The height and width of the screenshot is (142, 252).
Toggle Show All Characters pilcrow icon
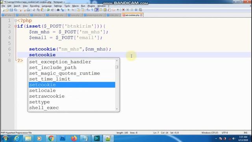pos(92,10)
